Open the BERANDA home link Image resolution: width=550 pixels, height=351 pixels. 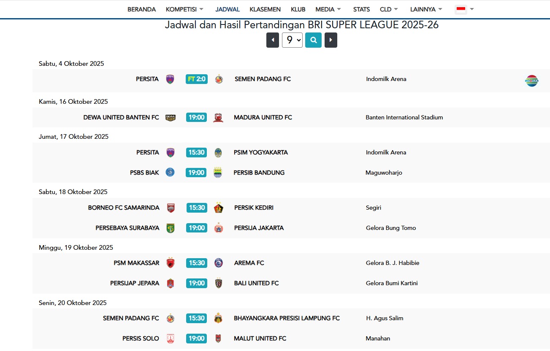tap(142, 9)
